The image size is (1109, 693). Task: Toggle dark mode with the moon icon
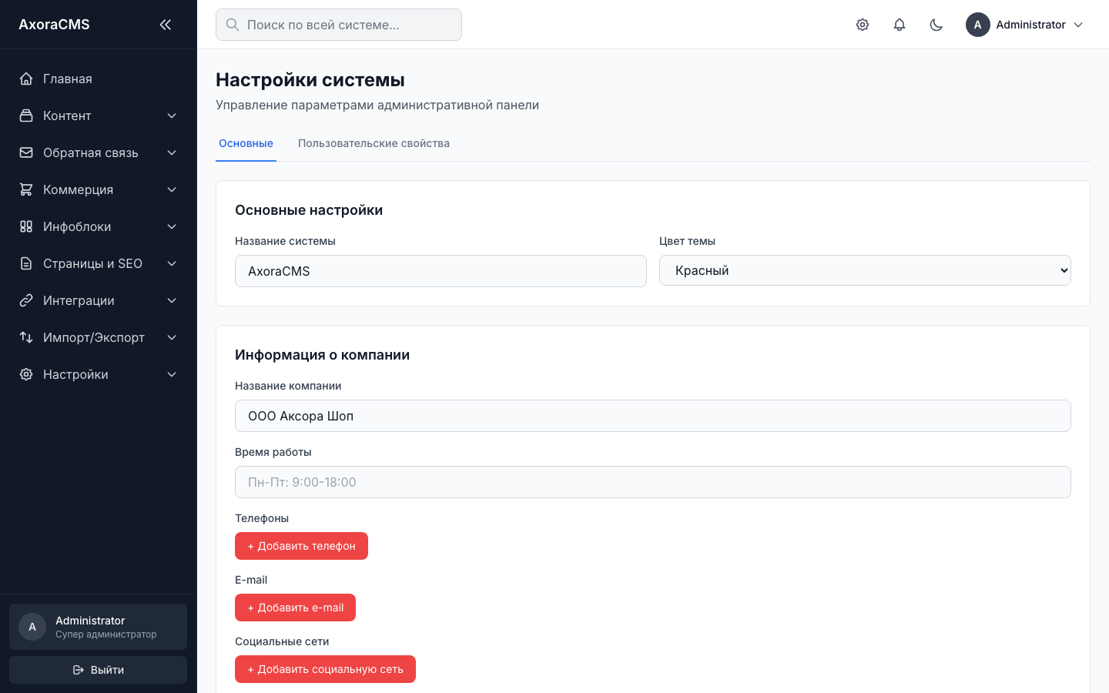click(x=936, y=25)
